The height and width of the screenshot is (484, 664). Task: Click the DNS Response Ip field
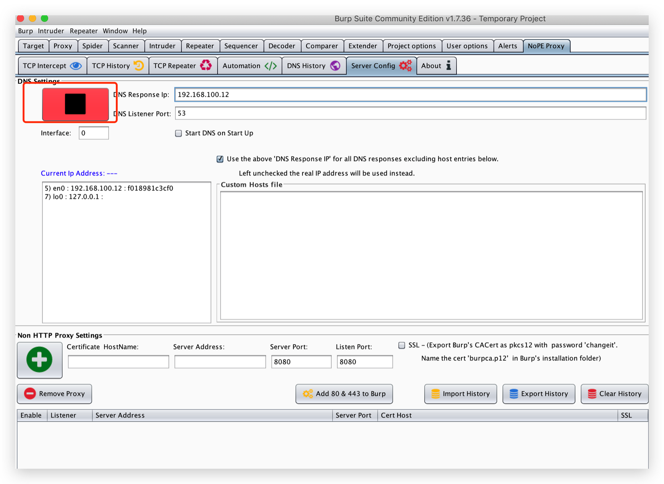(411, 94)
